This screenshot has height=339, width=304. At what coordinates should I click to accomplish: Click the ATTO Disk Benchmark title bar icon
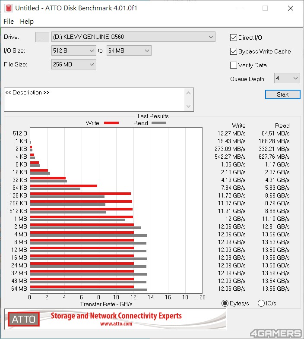click(x=9, y=8)
